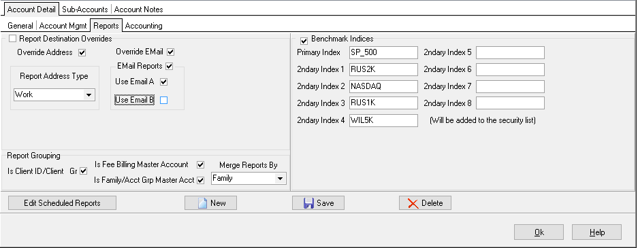Toggle Is Family/Acct Grp Master Acct checkbox

coord(200,181)
